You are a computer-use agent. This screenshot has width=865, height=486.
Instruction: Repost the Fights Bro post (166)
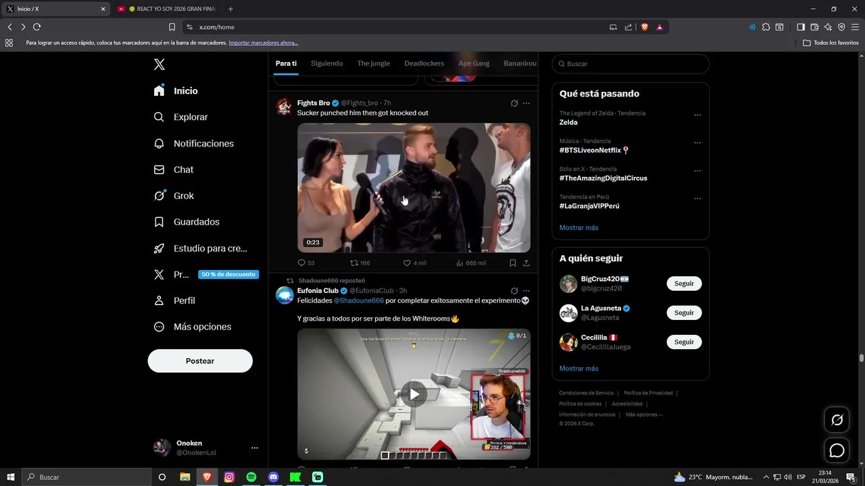360,263
